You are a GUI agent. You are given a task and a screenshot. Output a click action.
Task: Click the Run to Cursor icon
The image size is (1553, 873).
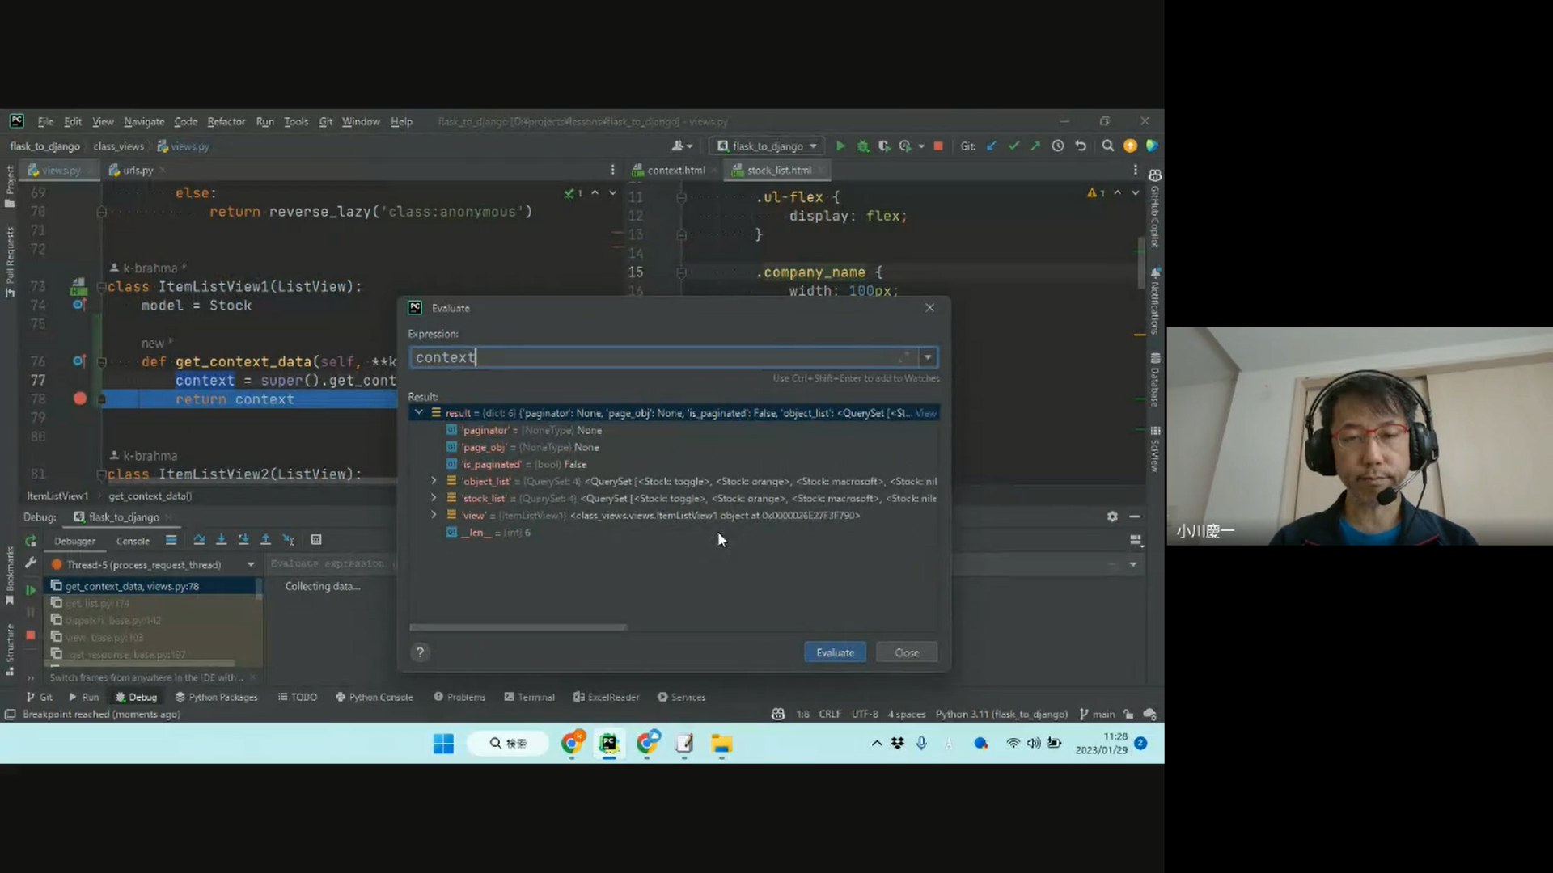tap(288, 540)
